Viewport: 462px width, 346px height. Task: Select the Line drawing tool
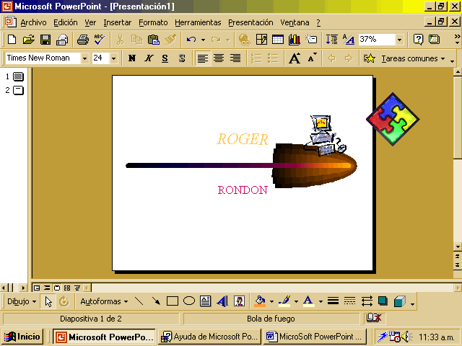(x=139, y=301)
